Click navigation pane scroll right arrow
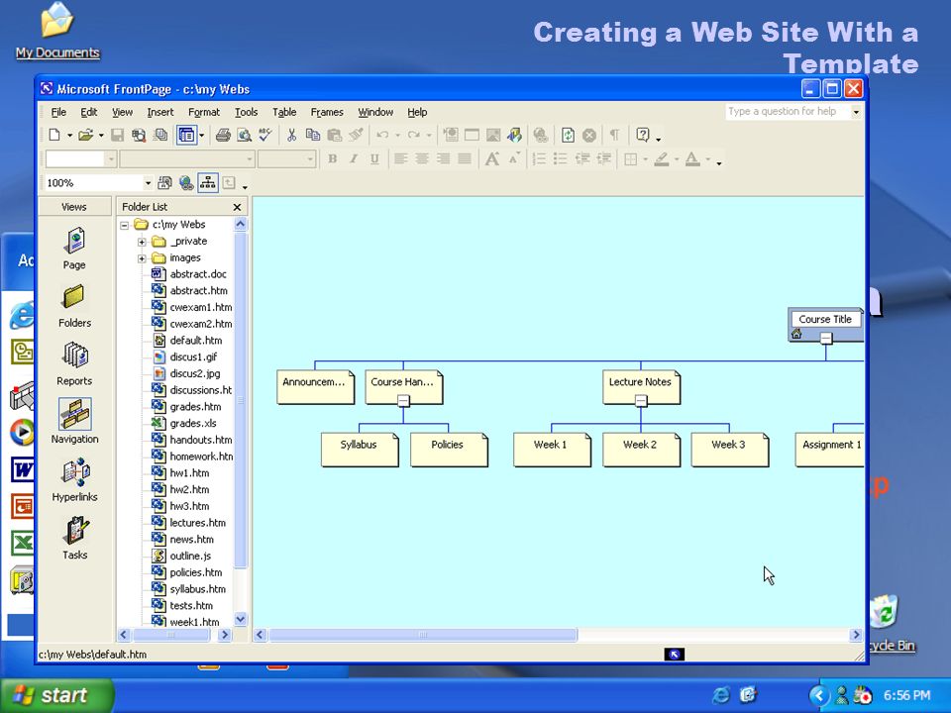This screenshot has width=951, height=713. tap(856, 635)
